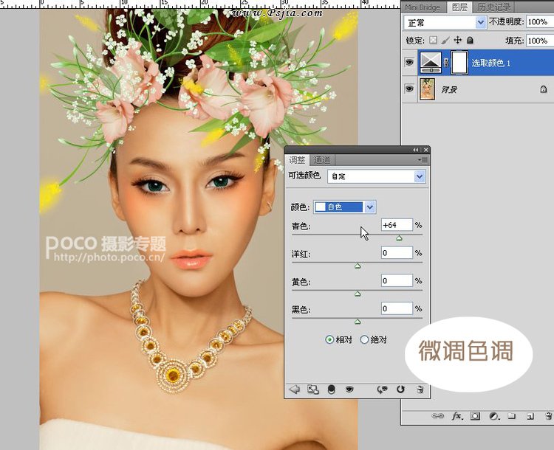Viewport: 554px width, 450px height.
Task: Select the 绝对 radio button
Action: coord(364,339)
